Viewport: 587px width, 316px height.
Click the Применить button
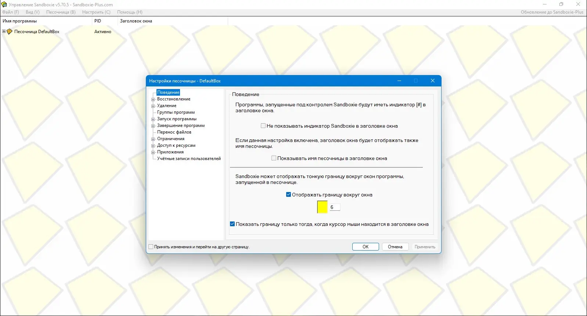[425, 247]
